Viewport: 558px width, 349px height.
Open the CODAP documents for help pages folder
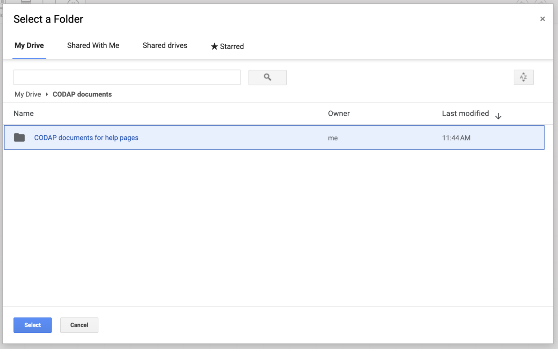86,137
